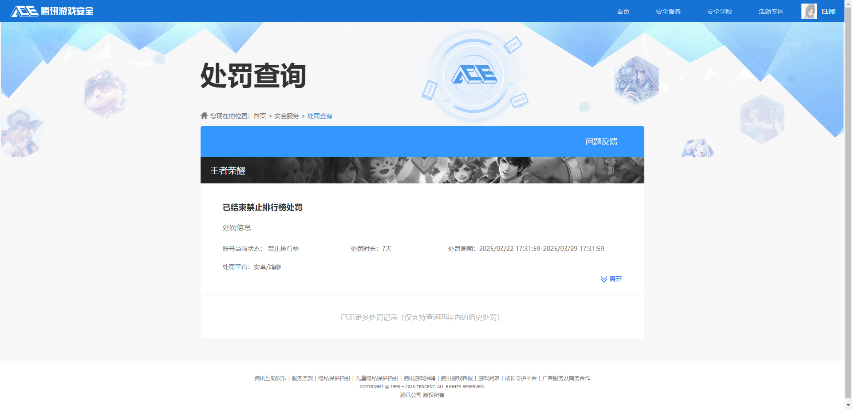
Task: Open the 服务条款 footer link
Action: 302,378
